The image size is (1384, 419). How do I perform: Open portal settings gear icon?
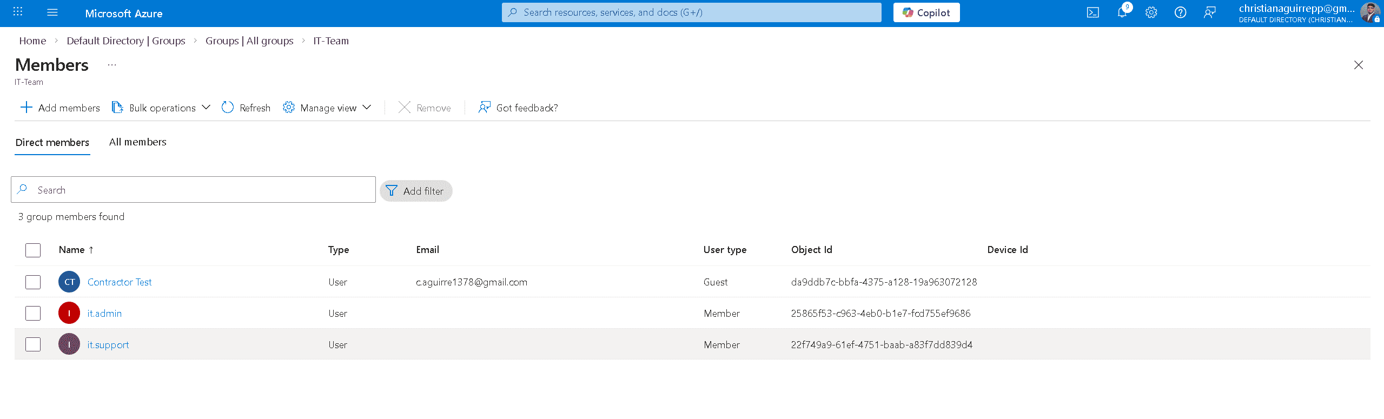1151,12
